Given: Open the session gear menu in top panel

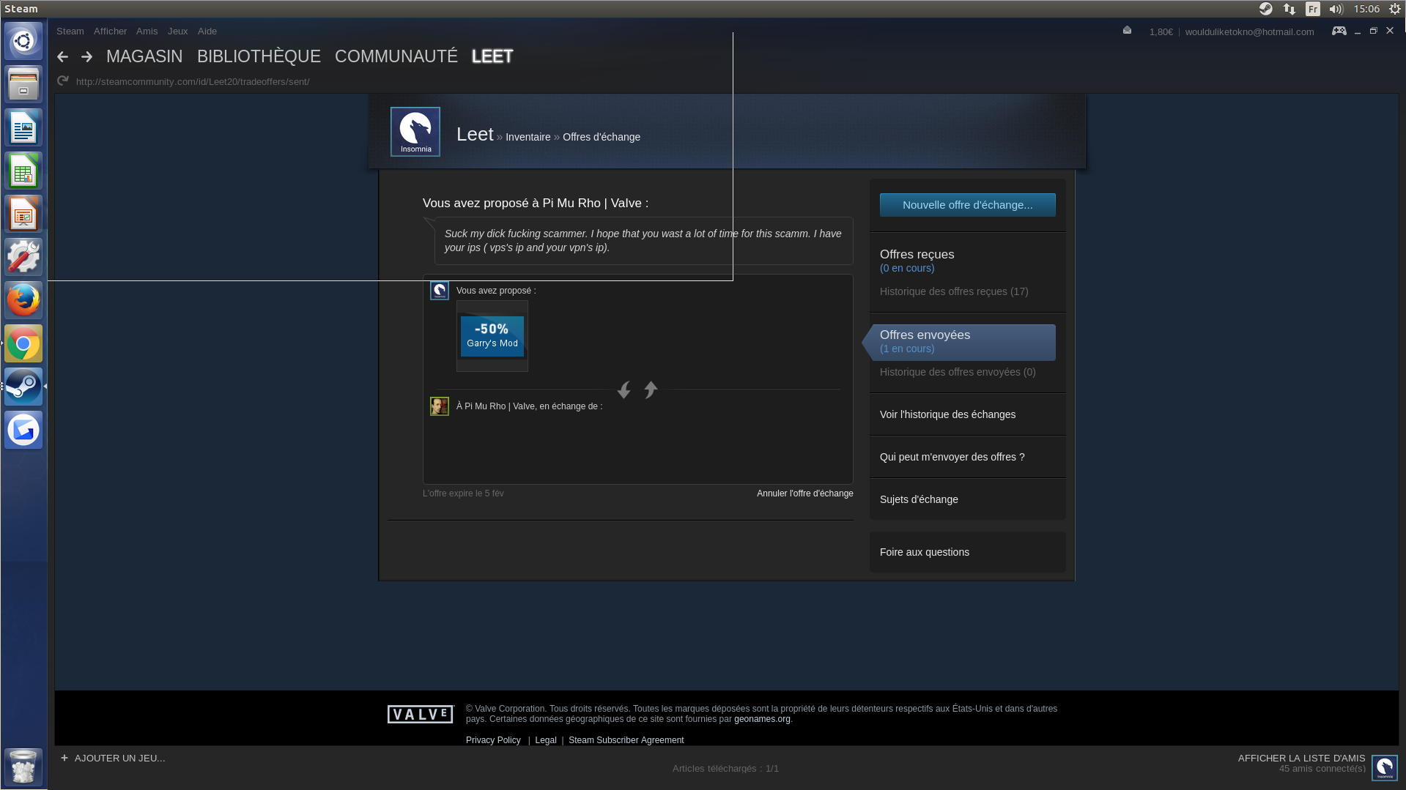Looking at the screenshot, I should click(1395, 9).
